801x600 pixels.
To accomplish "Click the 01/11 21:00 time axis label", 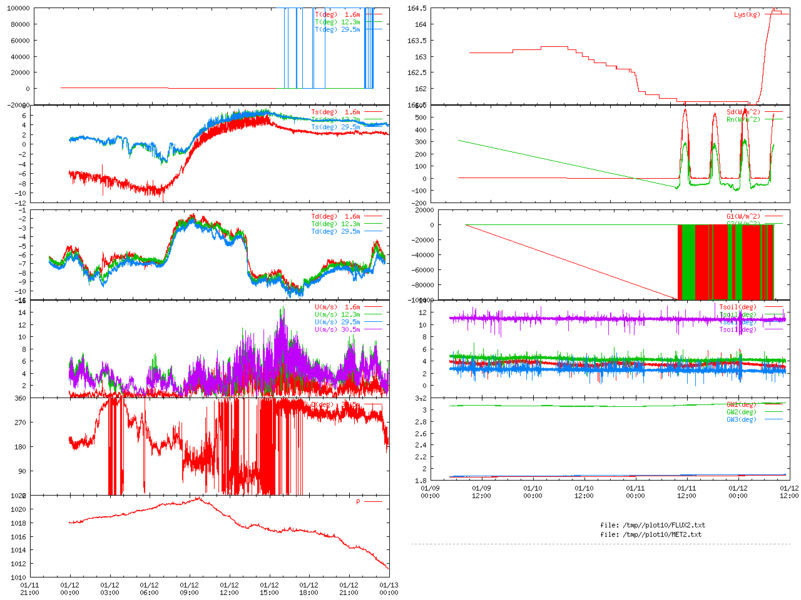I will pyautogui.click(x=29, y=589).
